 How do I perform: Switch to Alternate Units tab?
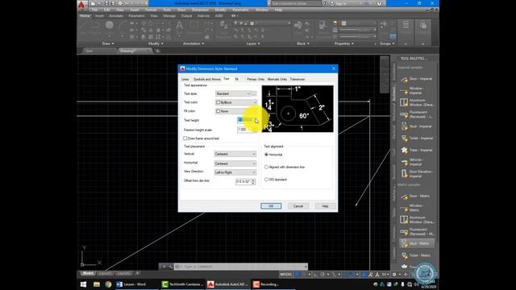[277, 79]
